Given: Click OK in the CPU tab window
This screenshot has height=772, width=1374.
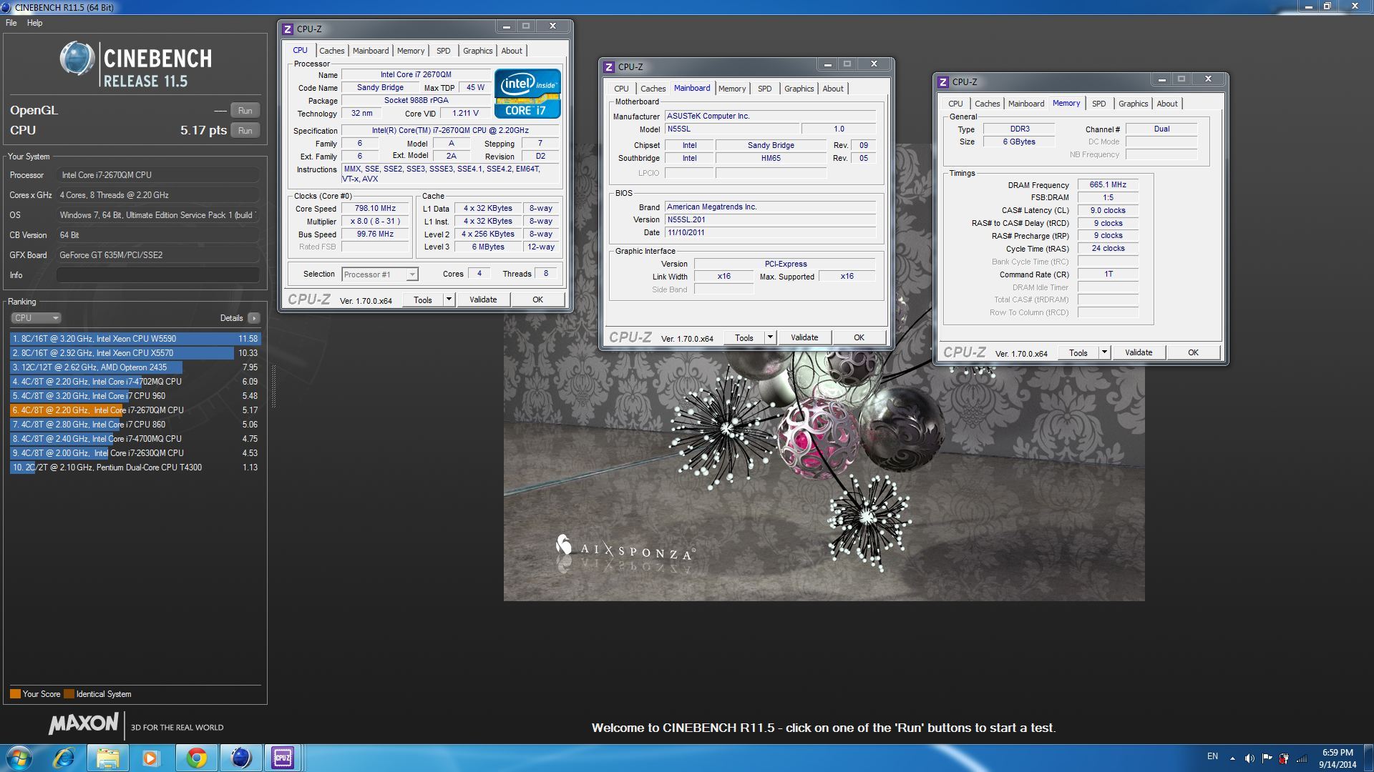Looking at the screenshot, I should pyautogui.click(x=537, y=300).
